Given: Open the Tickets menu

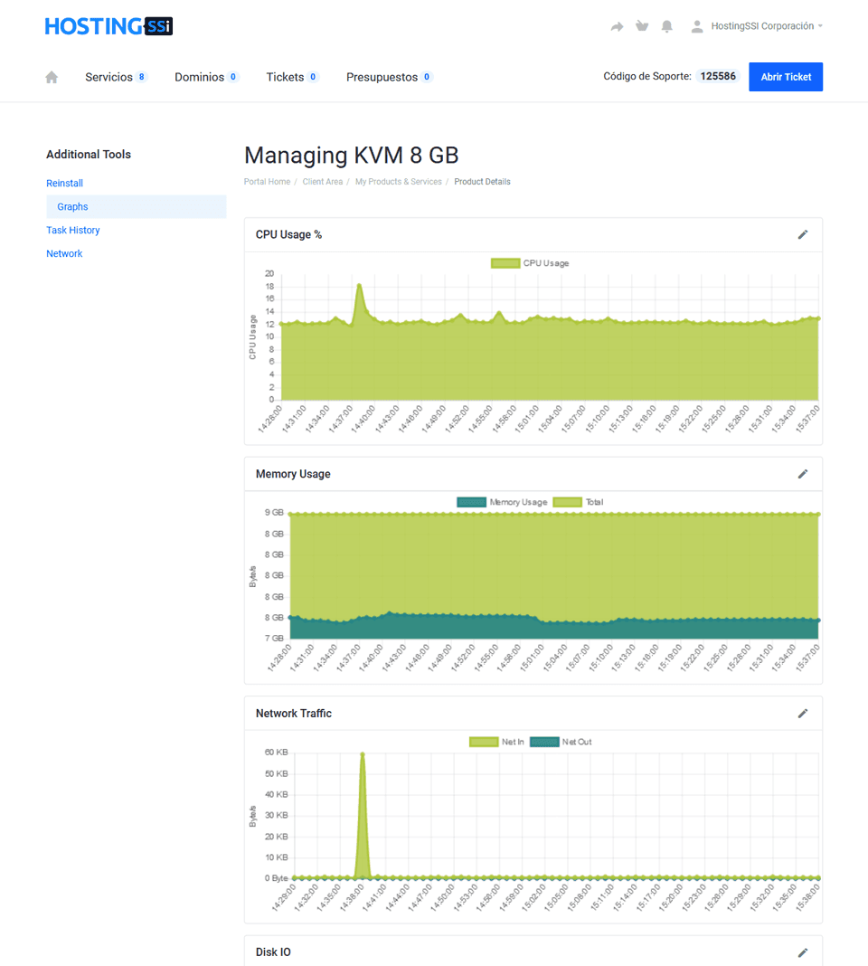Looking at the screenshot, I should 284,77.
